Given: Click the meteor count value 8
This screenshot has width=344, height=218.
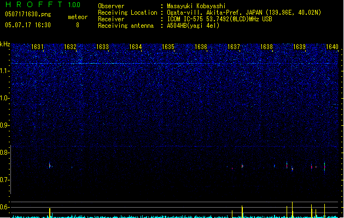Looking at the screenshot, I should [x=78, y=25].
